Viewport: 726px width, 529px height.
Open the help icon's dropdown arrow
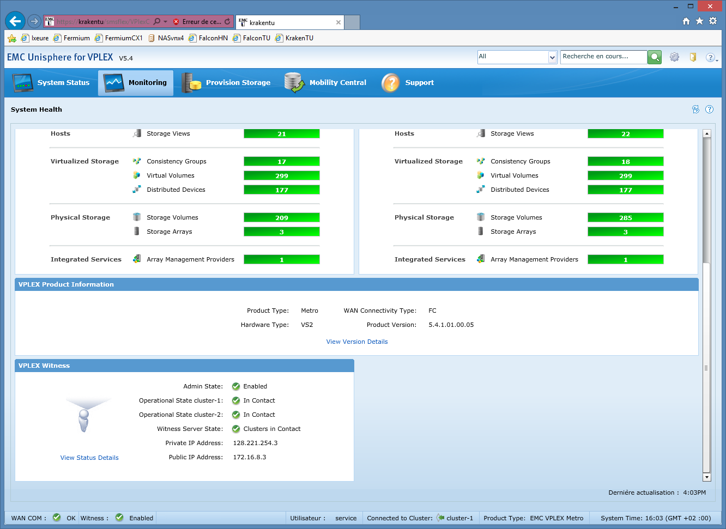(717, 59)
